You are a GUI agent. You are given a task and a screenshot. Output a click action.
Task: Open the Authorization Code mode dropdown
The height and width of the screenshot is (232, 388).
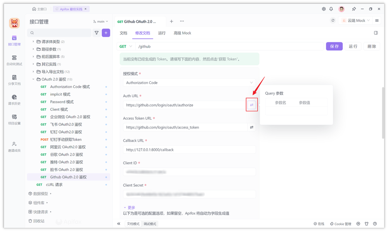click(190, 82)
